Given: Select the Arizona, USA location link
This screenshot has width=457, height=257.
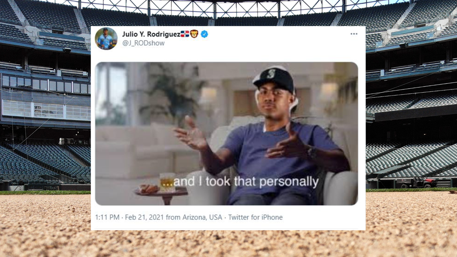Looking at the screenshot, I should (202, 217).
